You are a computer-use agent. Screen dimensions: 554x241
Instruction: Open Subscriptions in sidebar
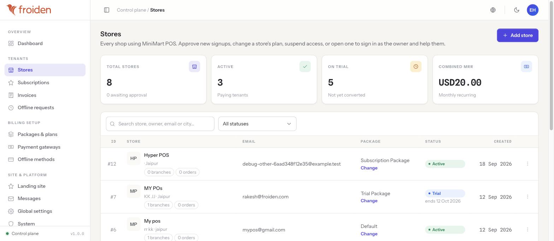click(x=45, y=82)
